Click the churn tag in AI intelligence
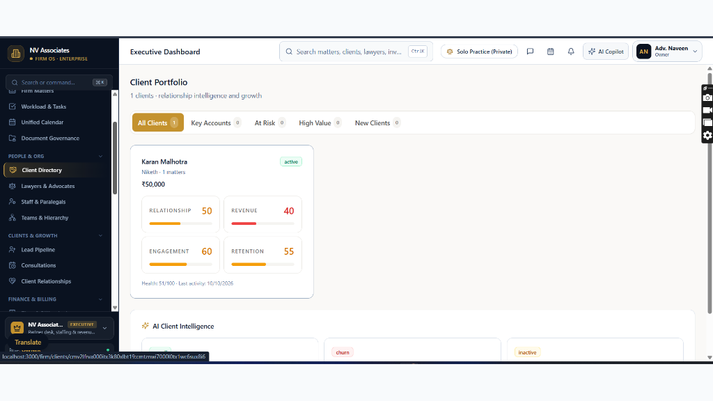This screenshot has width=713, height=401. pos(343,352)
